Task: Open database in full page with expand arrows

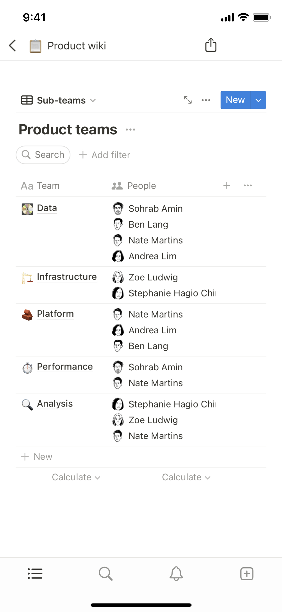Action: click(x=188, y=100)
